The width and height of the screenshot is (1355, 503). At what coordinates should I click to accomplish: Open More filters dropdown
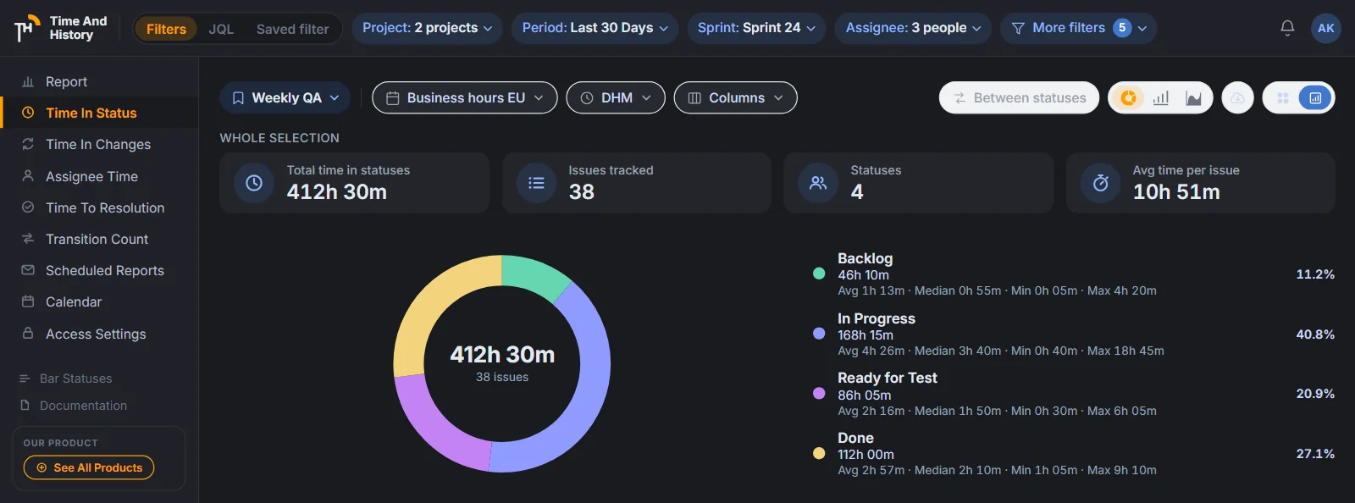tap(1078, 28)
